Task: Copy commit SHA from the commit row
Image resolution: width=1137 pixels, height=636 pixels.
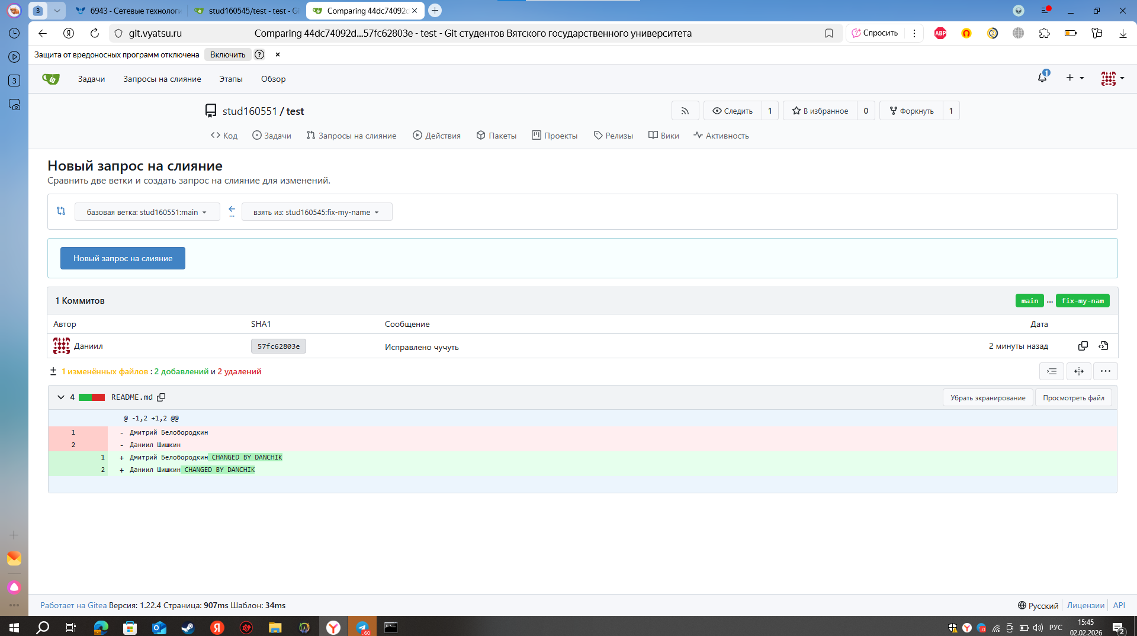Action: tap(1083, 346)
